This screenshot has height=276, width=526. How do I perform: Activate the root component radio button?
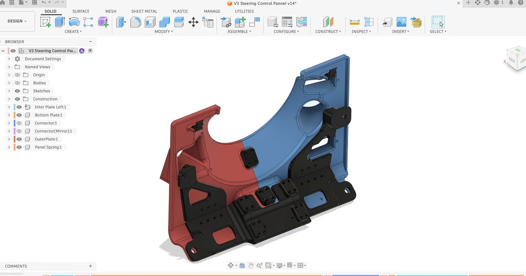click(90, 51)
